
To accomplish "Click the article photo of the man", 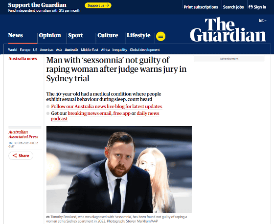I will coord(119,170).
